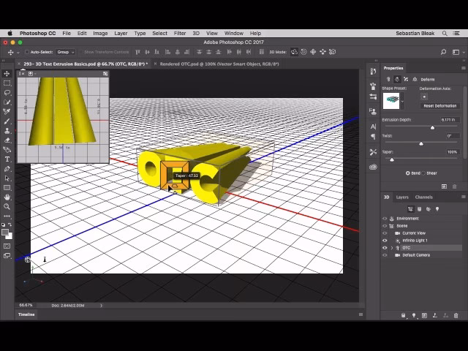Enable the Auto-Select checkbox
This screenshot has width=468, height=351.
(x=27, y=52)
